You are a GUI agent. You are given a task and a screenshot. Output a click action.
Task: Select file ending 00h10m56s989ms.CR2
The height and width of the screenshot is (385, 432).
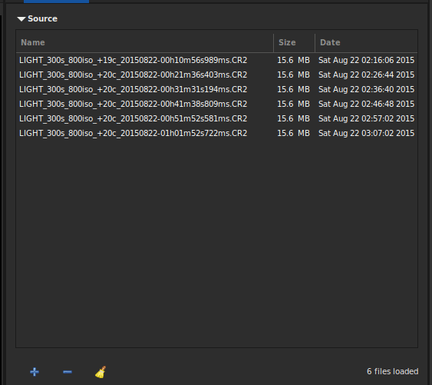click(x=133, y=60)
